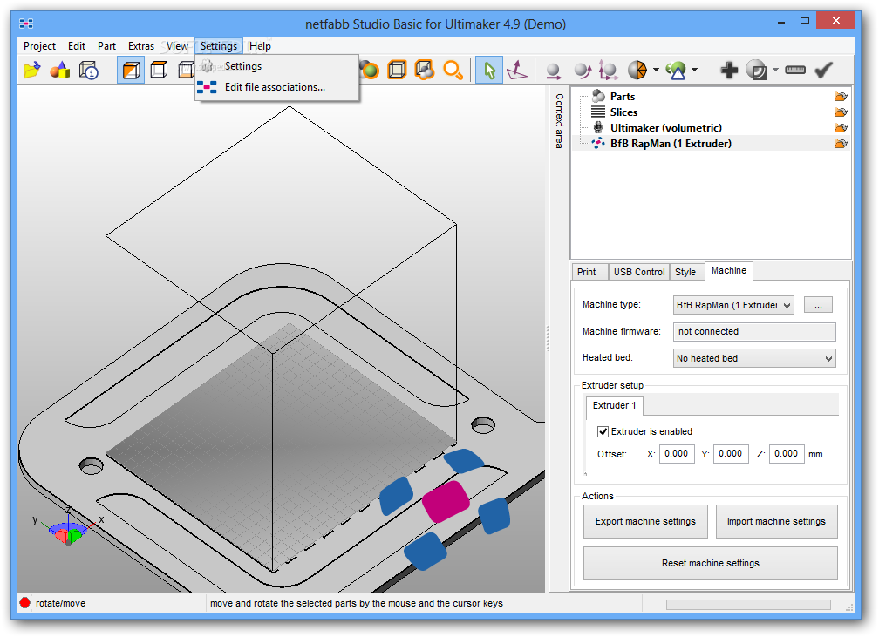
Task: Select the Slices tree item
Action: tap(623, 112)
